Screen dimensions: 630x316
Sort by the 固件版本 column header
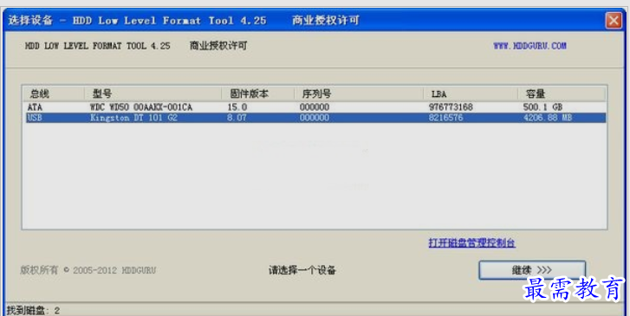[257, 94]
